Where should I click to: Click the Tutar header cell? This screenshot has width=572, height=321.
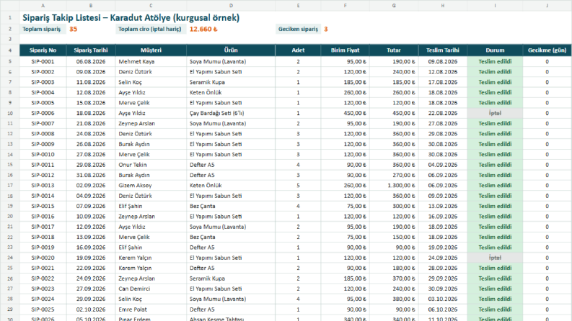pos(394,50)
